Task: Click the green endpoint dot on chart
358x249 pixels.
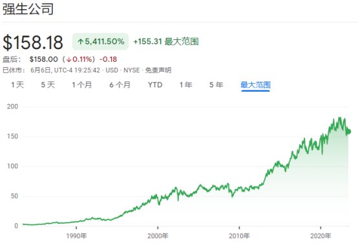Action: click(348, 132)
